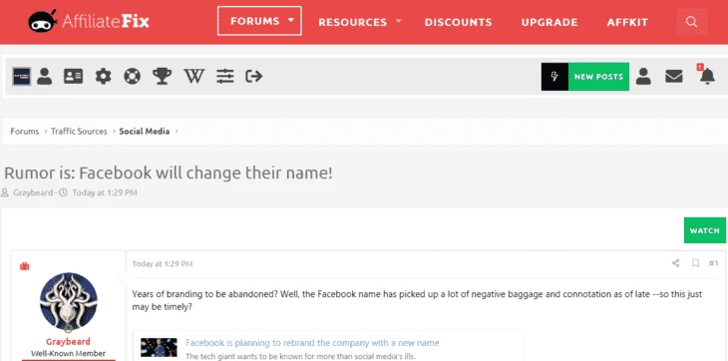Open the profile person icon in left toolbar
The image size is (728, 361).
point(45,76)
